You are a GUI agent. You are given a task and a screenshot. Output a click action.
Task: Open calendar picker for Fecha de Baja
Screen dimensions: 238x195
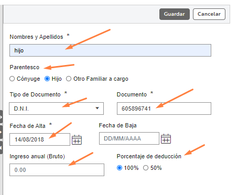click(x=166, y=139)
